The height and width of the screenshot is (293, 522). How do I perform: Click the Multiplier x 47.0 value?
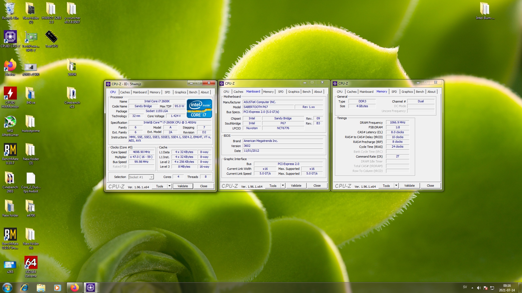click(141, 157)
